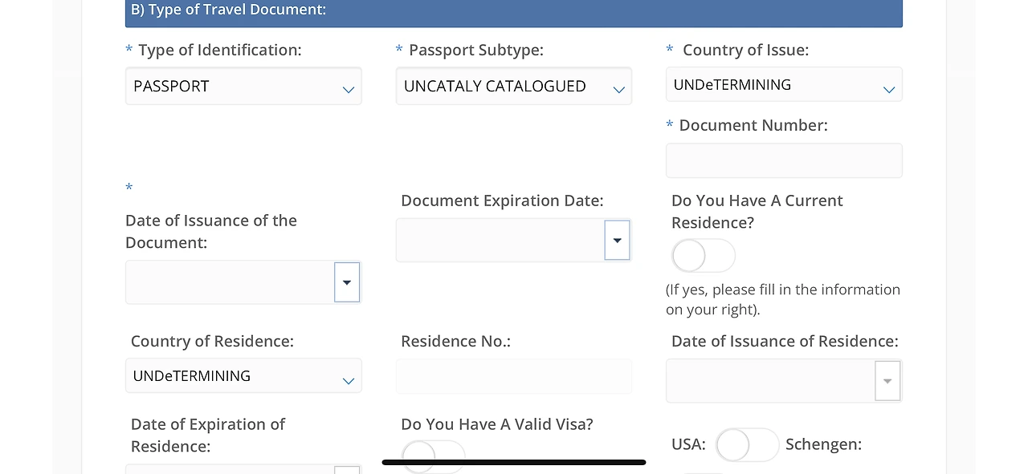Click the Document Expiration Date field

point(500,240)
